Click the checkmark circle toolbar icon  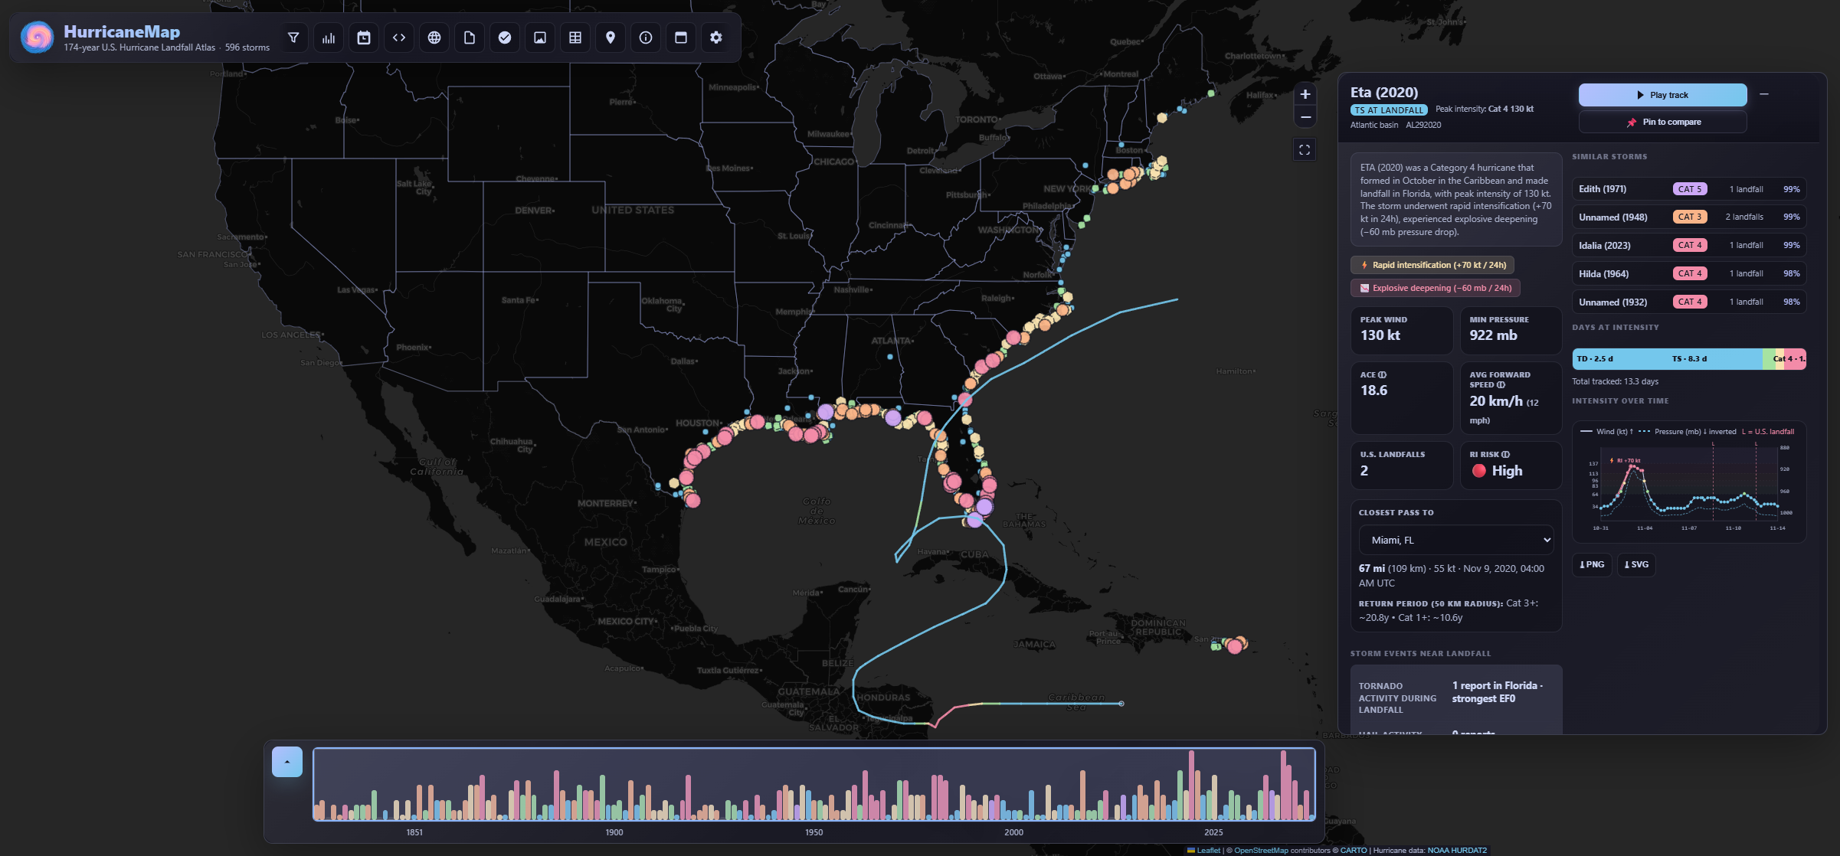click(505, 38)
